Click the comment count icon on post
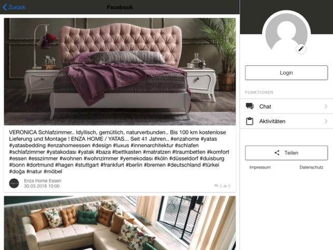Image resolution: width=333 pixels, height=250 pixels. click(216, 186)
